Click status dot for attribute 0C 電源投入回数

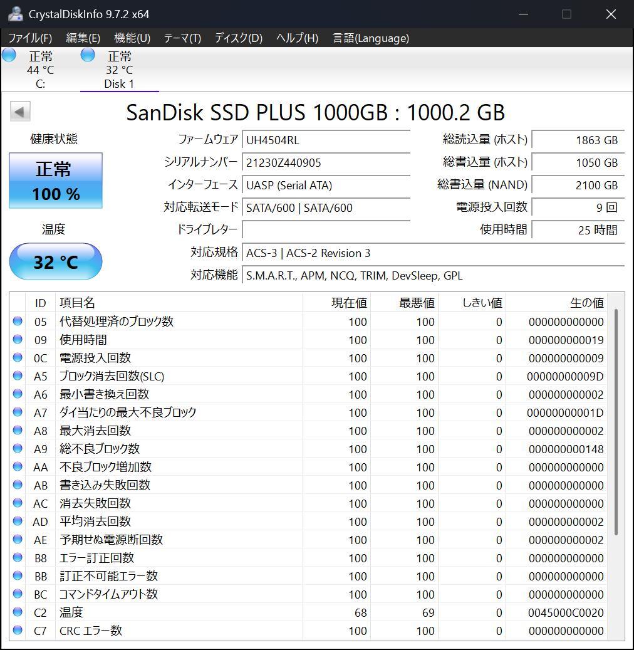point(18,357)
